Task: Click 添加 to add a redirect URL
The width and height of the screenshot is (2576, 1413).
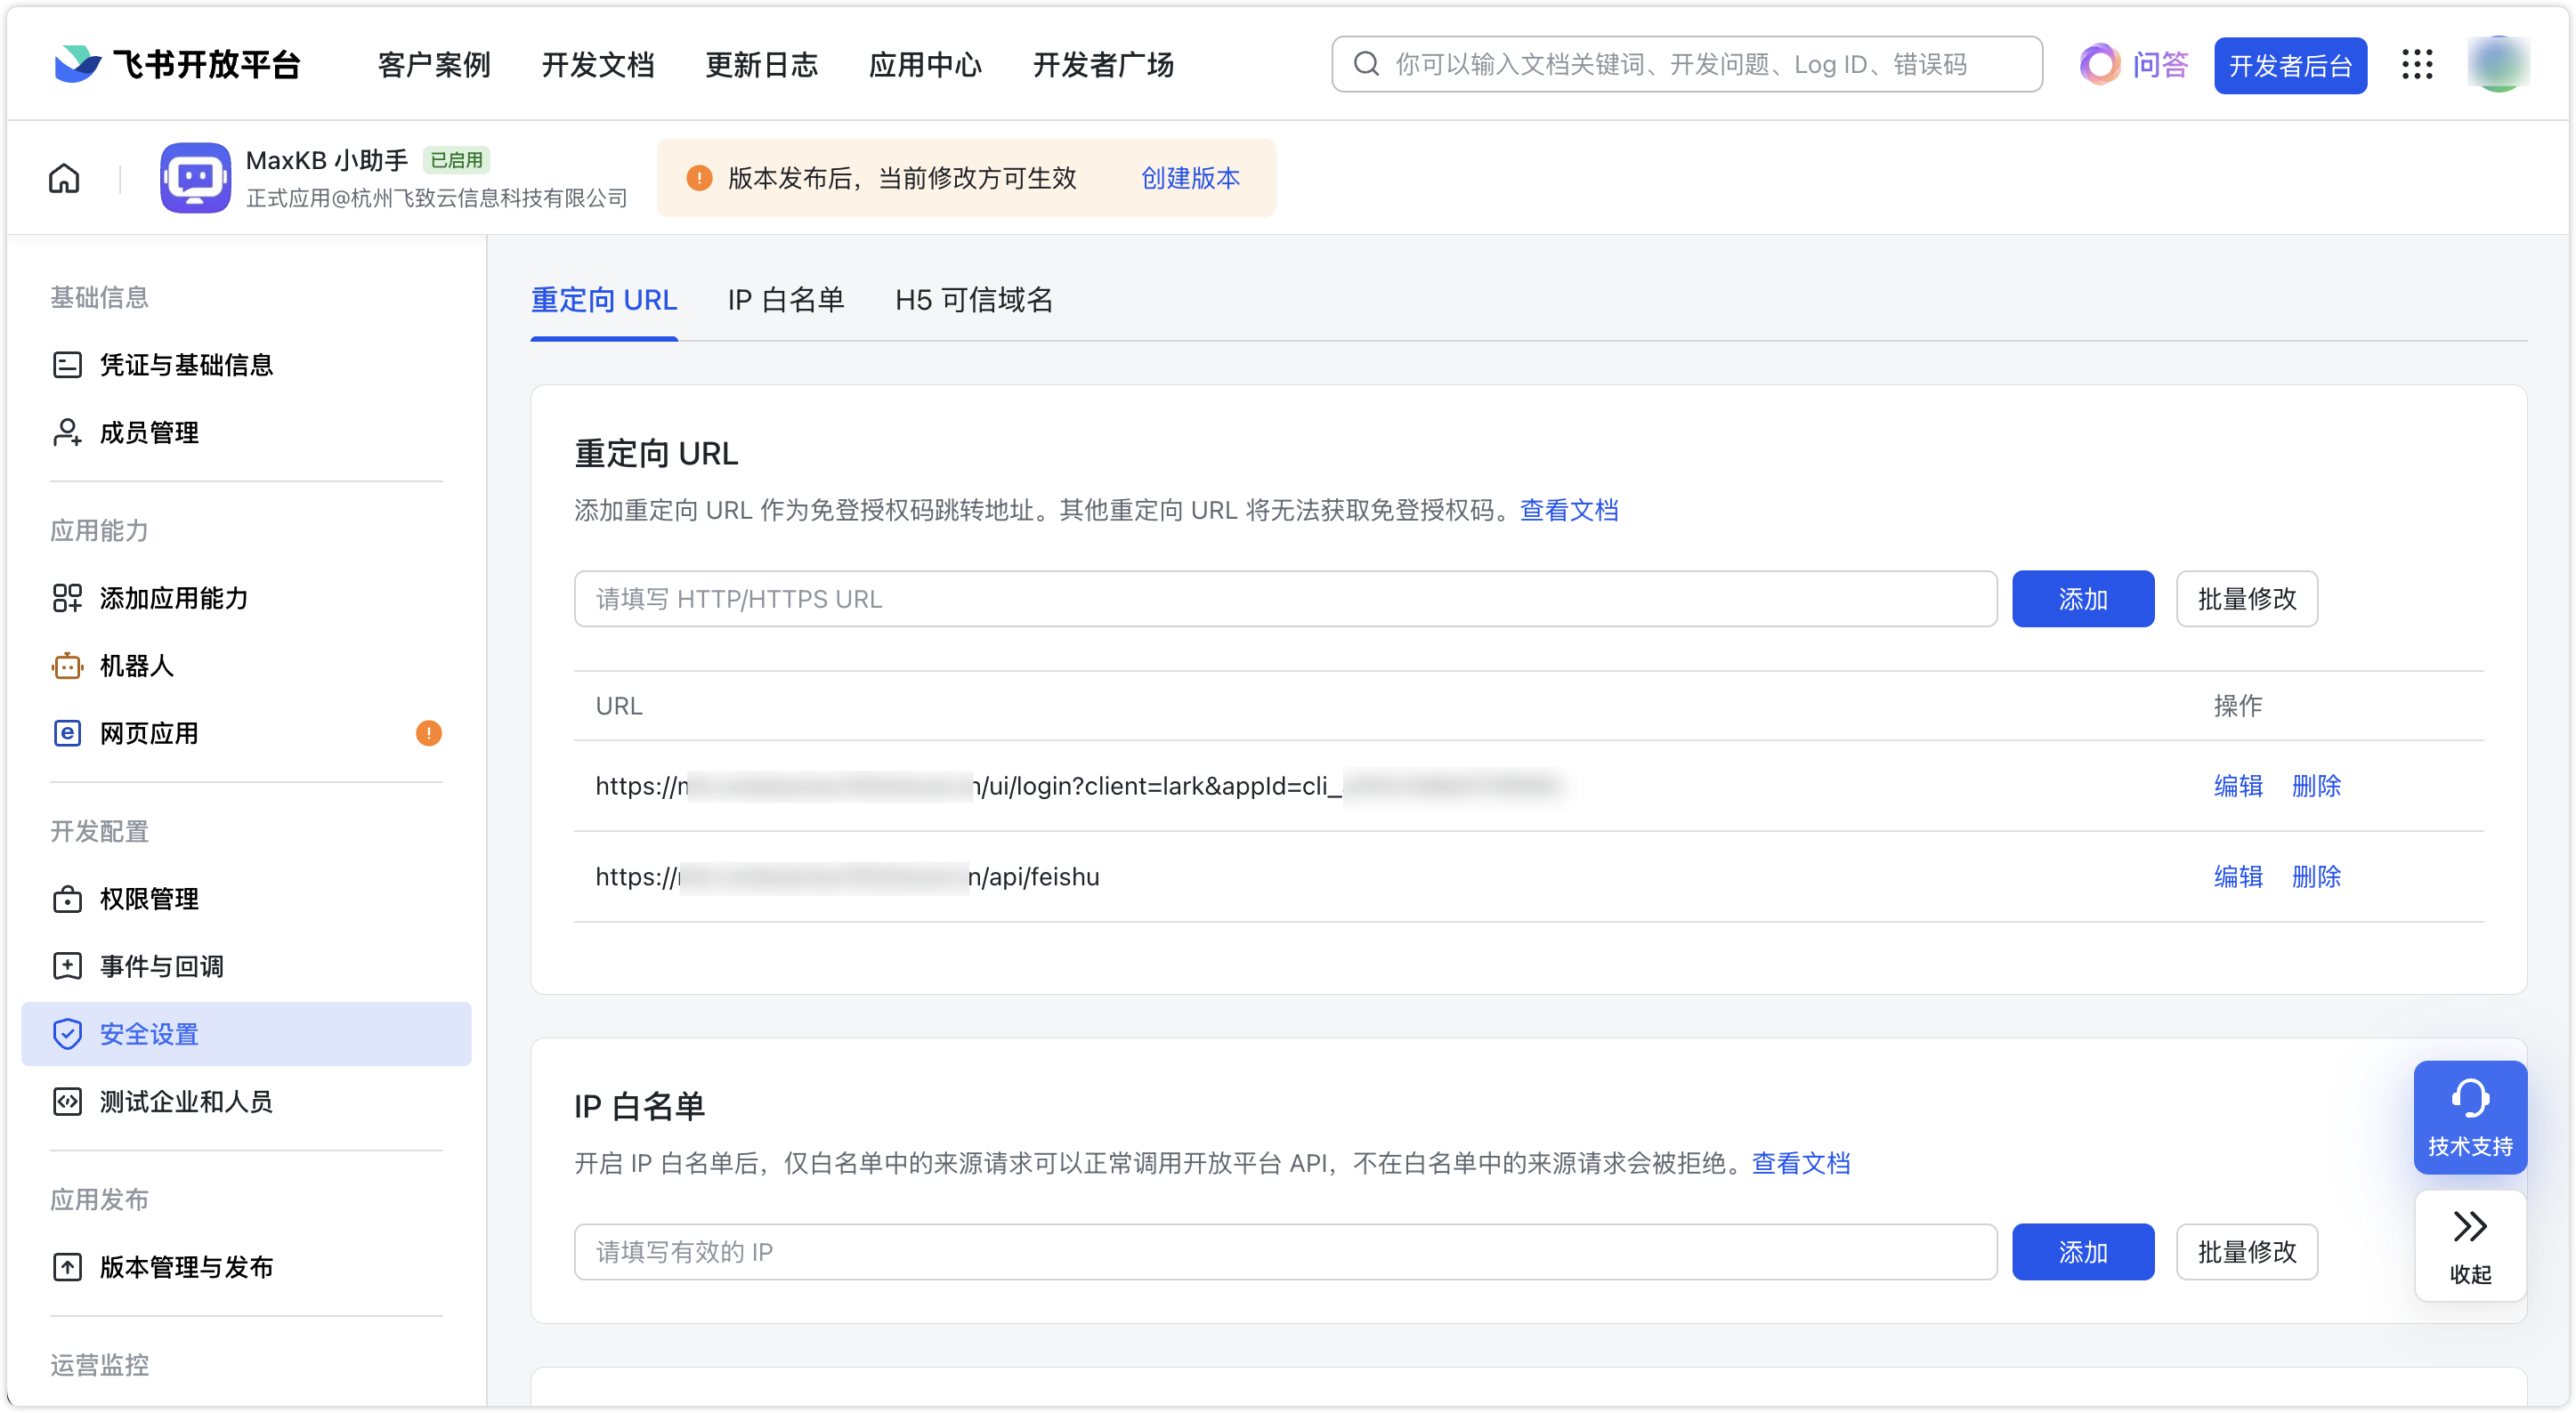Action: [2083, 599]
